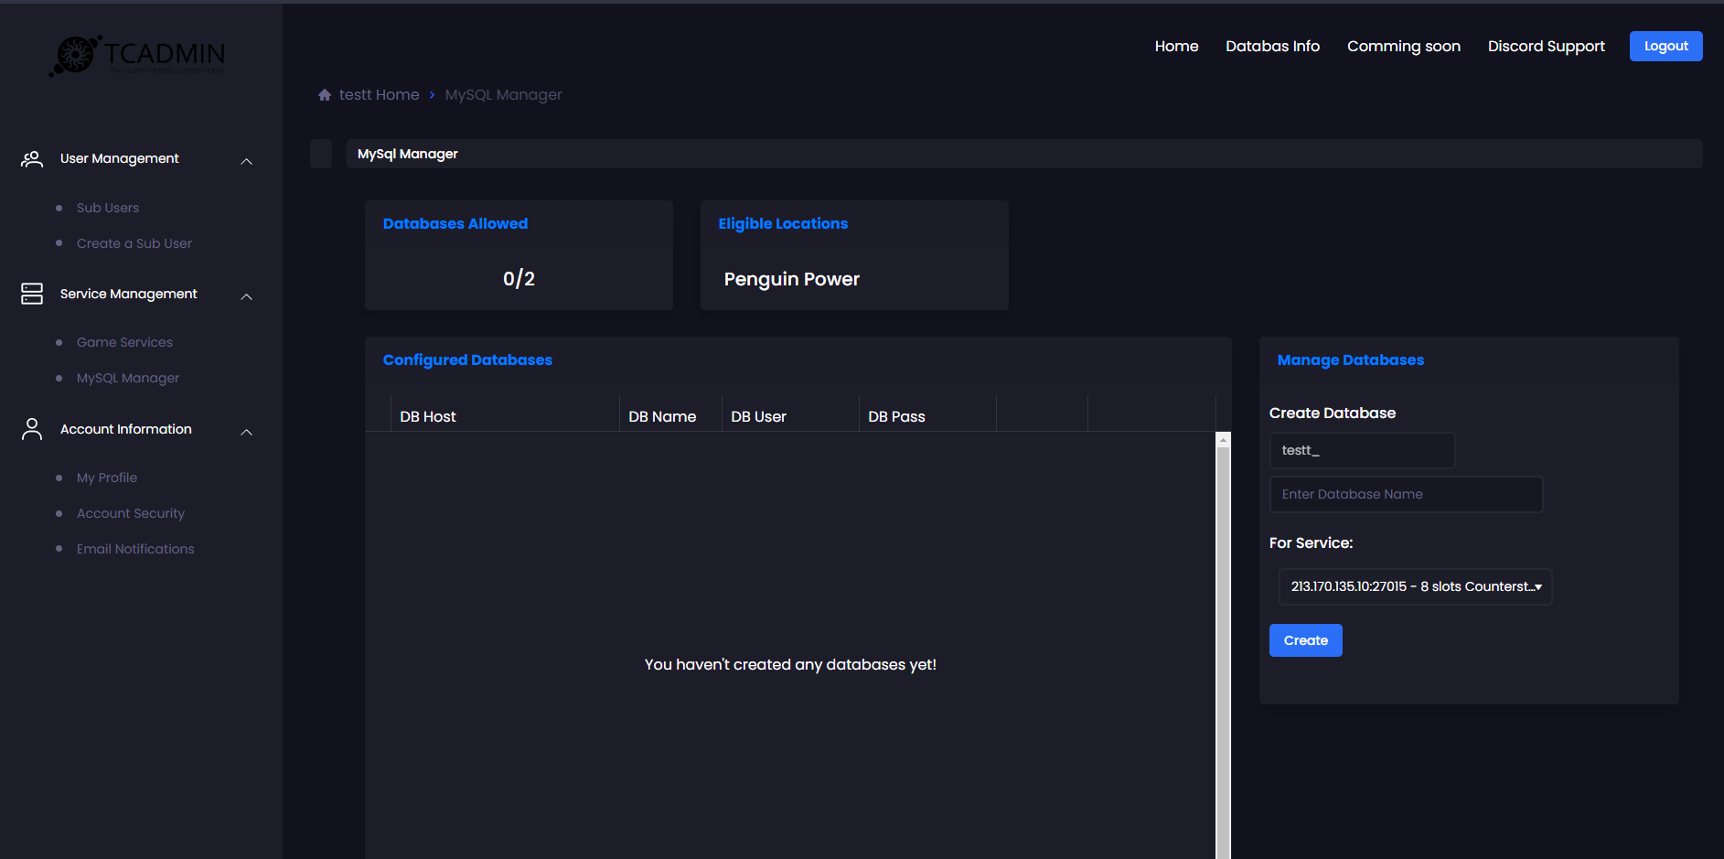1724x859 pixels.
Task: Click the User Management label
Action: point(120,158)
